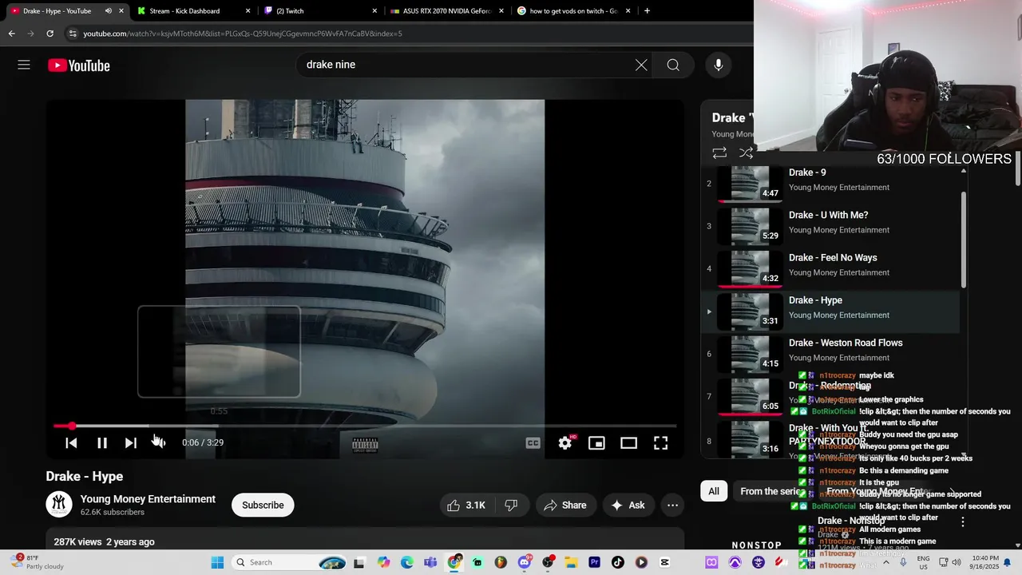This screenshot has height=575, width=1022.
Task: Dislike the Drake - Hype video
Action: (512, 505)
